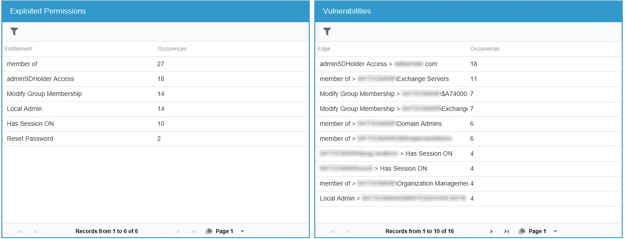Click the Exploited Permissions panel title
Screen dimensions: 625x239
[x=48, y=11]
